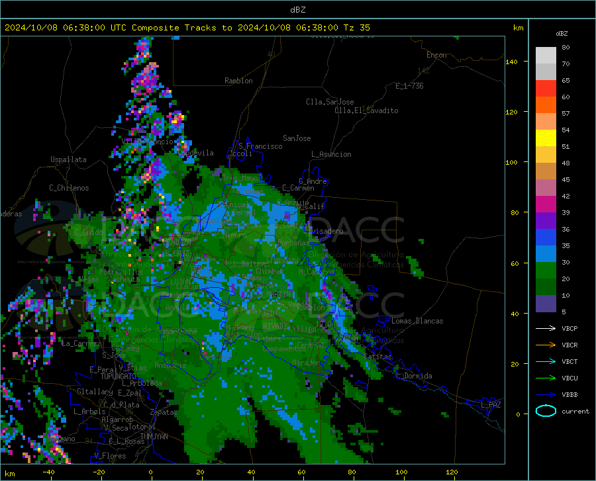Screen dimensions: 596x481
Task: Click the 0 km tick on the vertical axis
Action: (x=518, y=414)
